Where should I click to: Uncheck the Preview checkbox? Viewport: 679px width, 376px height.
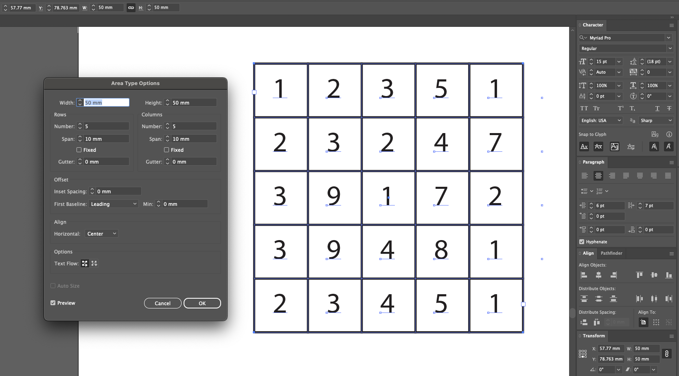(53, 303)
